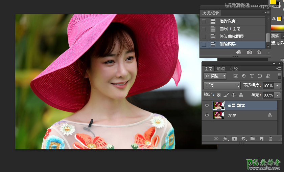284x172 pixels.
Task: Create a new layer group folder
Action: point(253,139)
